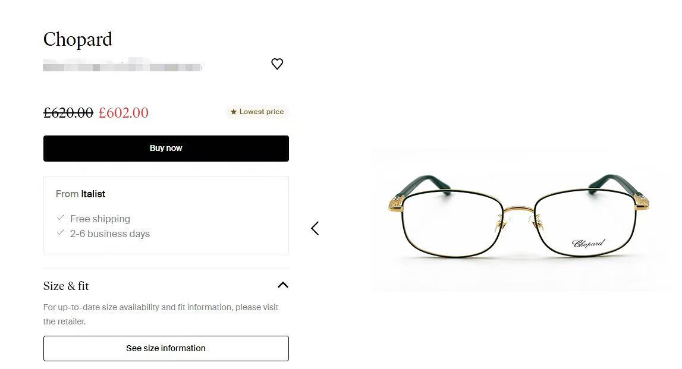The height and width of the screenshot is (369, 682).
Task: Open the eyeglasses product photo
Action: pos(518,219)
